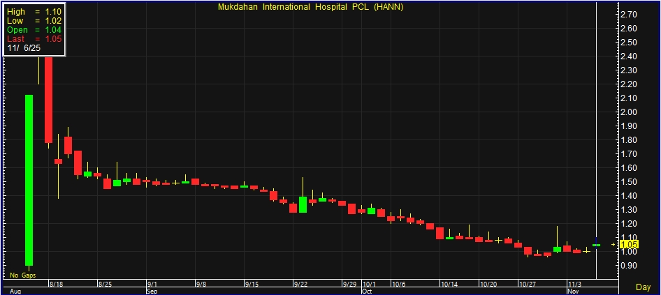Click the red candle at 10/14
Image resolution: width=661 pixels, height=295 pixels.
[440, 233]
